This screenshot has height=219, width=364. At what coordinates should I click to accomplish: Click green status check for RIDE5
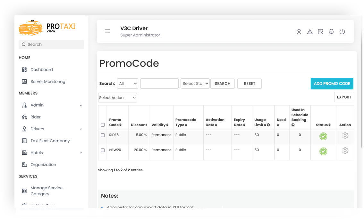click(323, 136)
